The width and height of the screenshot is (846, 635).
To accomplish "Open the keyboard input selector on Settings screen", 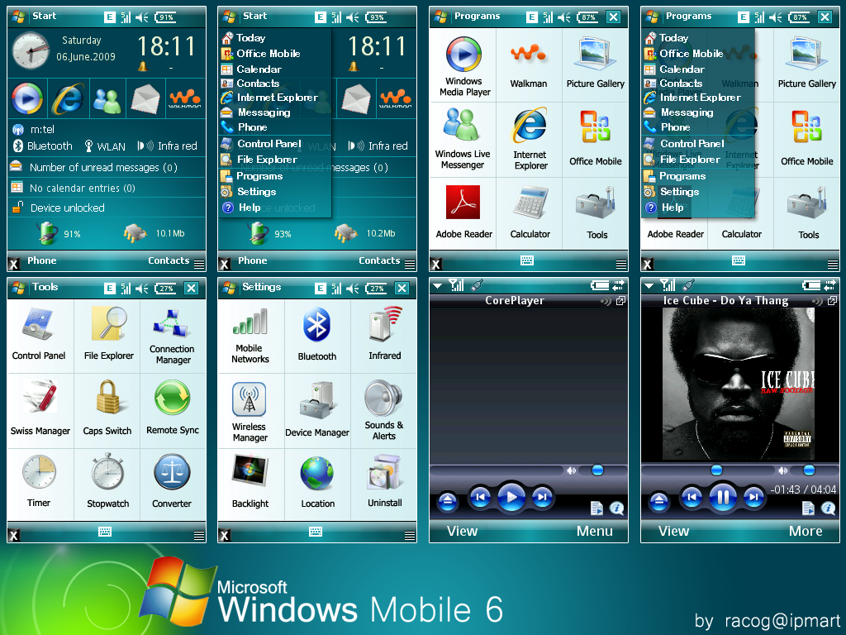I will click(x=316, y=532).
